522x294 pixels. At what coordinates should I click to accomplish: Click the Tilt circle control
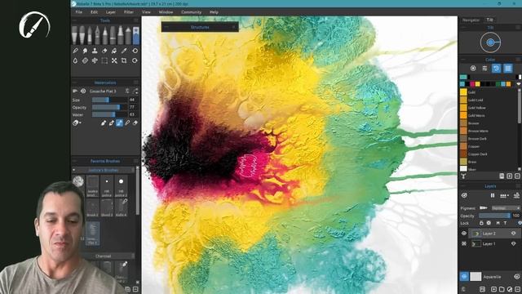point(490,42)
